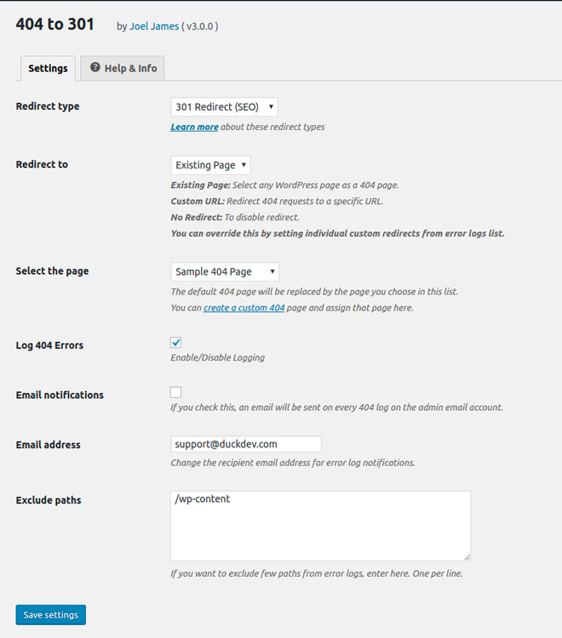Open the Learn more link
The width and height of the screenshot is (562, 638).
(x=194, y=127)
